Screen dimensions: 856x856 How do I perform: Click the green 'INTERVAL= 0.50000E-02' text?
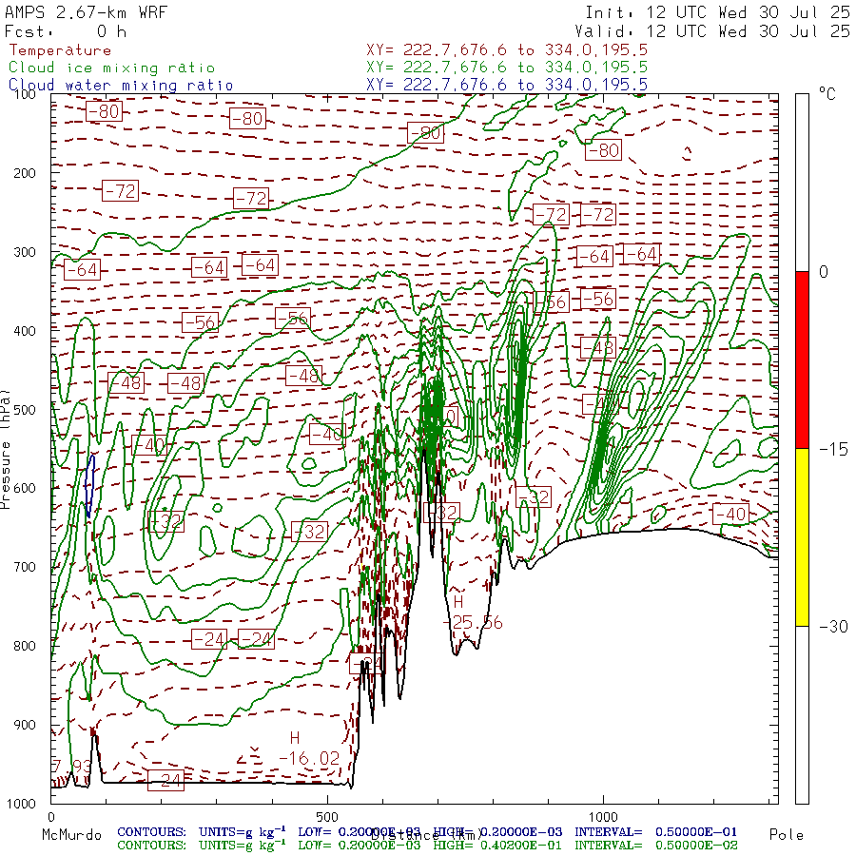click(655, 846)
